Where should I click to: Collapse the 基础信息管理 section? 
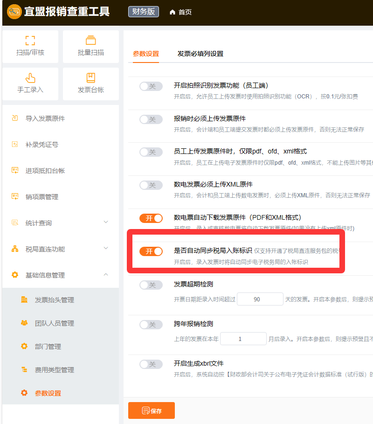[106, 275]
